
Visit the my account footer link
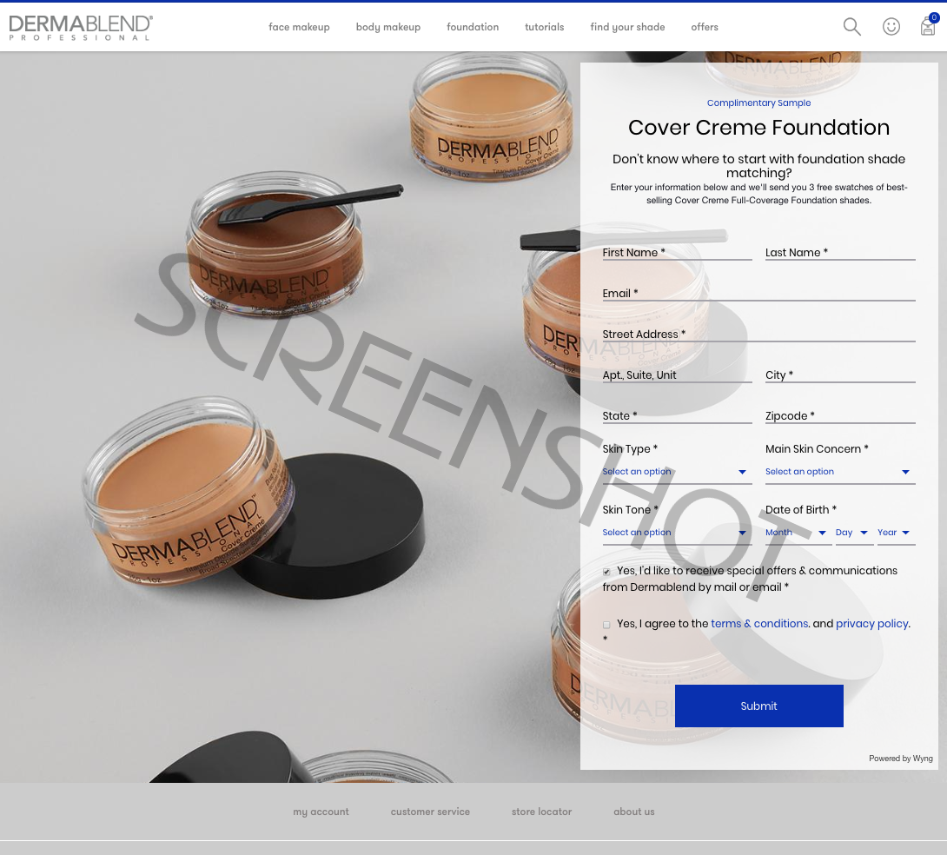click(x=321, y=812)
